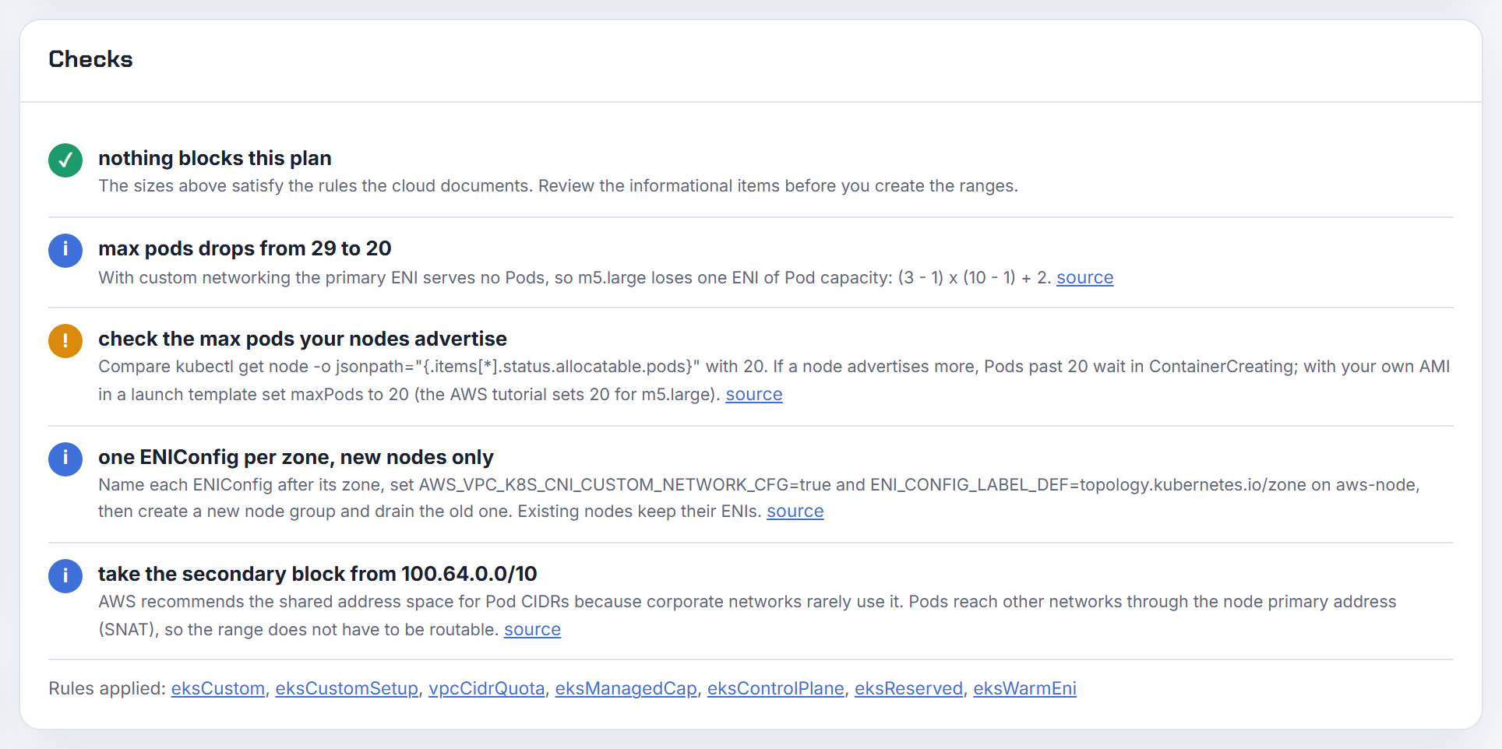The image size is (1502, 749).
Task: Click the AWS_VPC_K8S_CNI_CUSTOM_NETWORK_CFG=true setting text
Action: [x=625, y=485]
